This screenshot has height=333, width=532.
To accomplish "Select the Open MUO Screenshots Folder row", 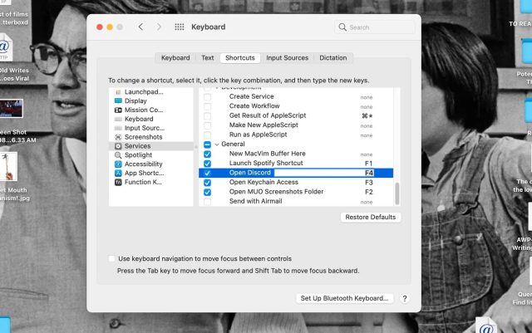I will [x=296, y=192].
